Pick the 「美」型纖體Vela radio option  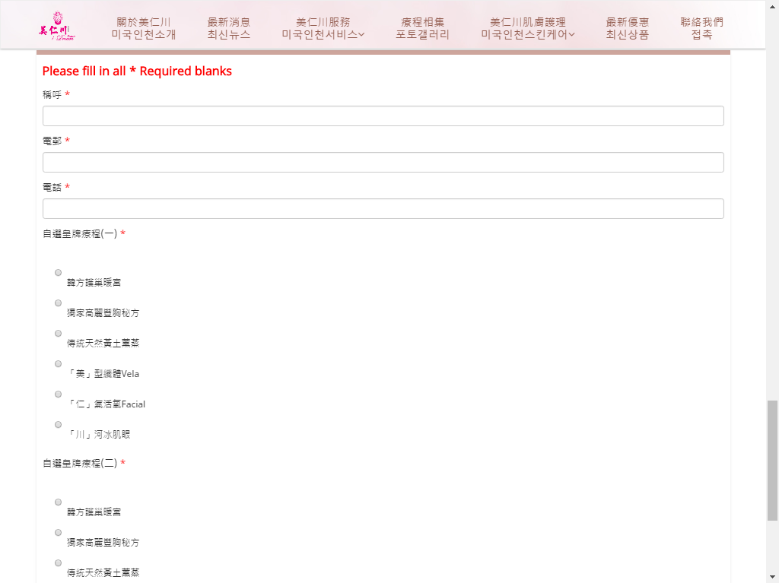coord(59,364)
